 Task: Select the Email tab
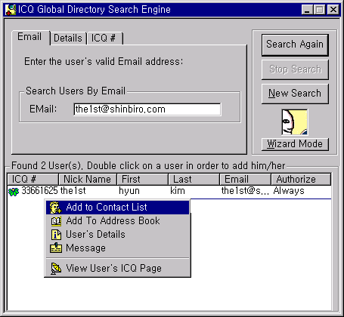(x=29, y=37)
